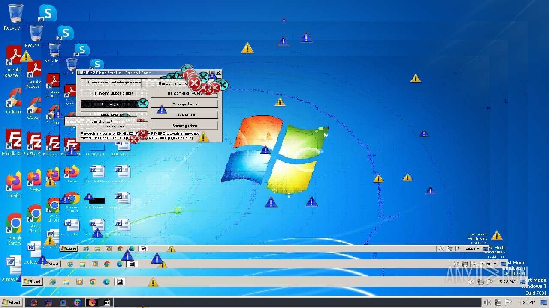The height and width of the screenshot is (308, 549).
Task: Toggle the Random error sounds payload
Action: pyautogui.click(x=184, y=93)
